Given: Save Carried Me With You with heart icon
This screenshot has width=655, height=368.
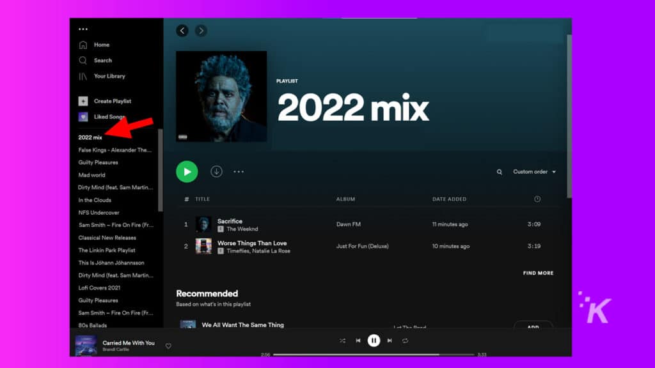Looking at the screenshot, I should click(168, 346).
